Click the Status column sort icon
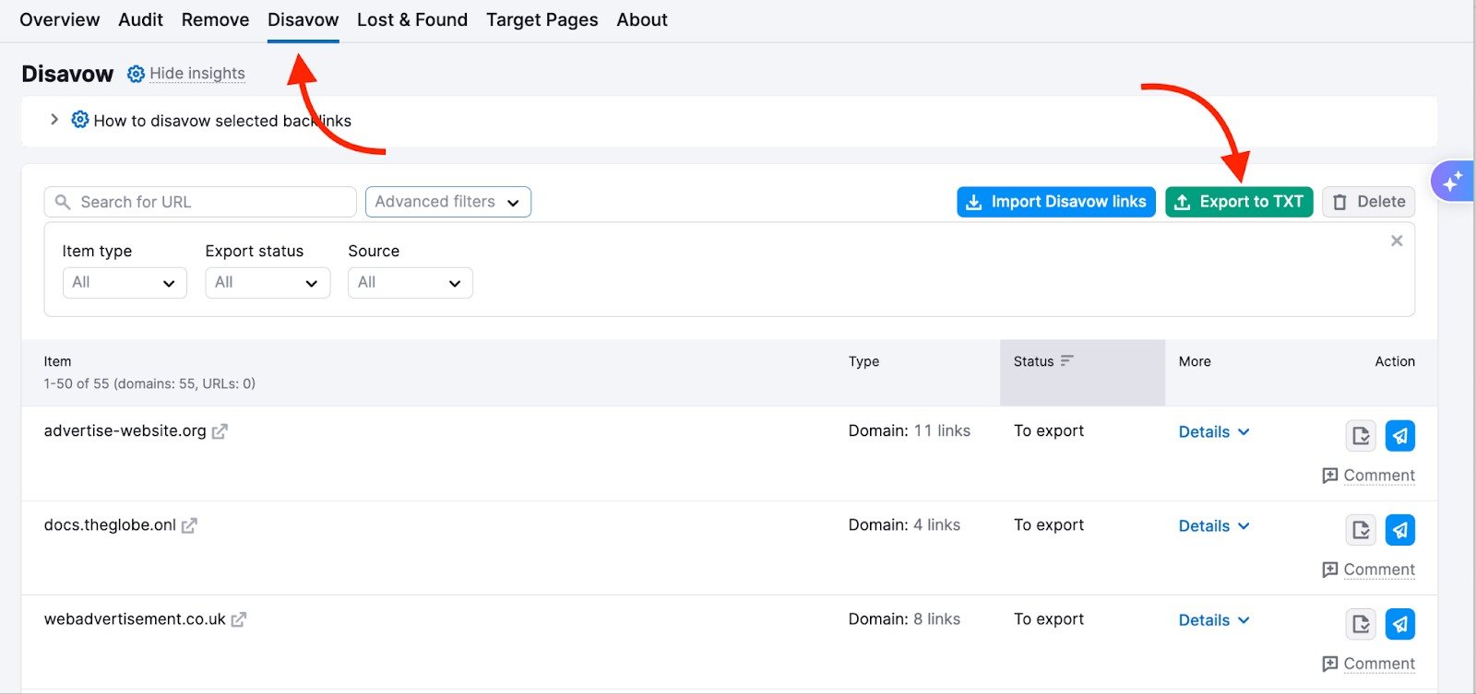 pos(1066,361)
